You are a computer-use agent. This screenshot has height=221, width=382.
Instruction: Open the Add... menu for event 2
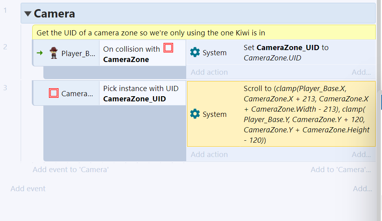pyautogui.click(x=361, y=72)
